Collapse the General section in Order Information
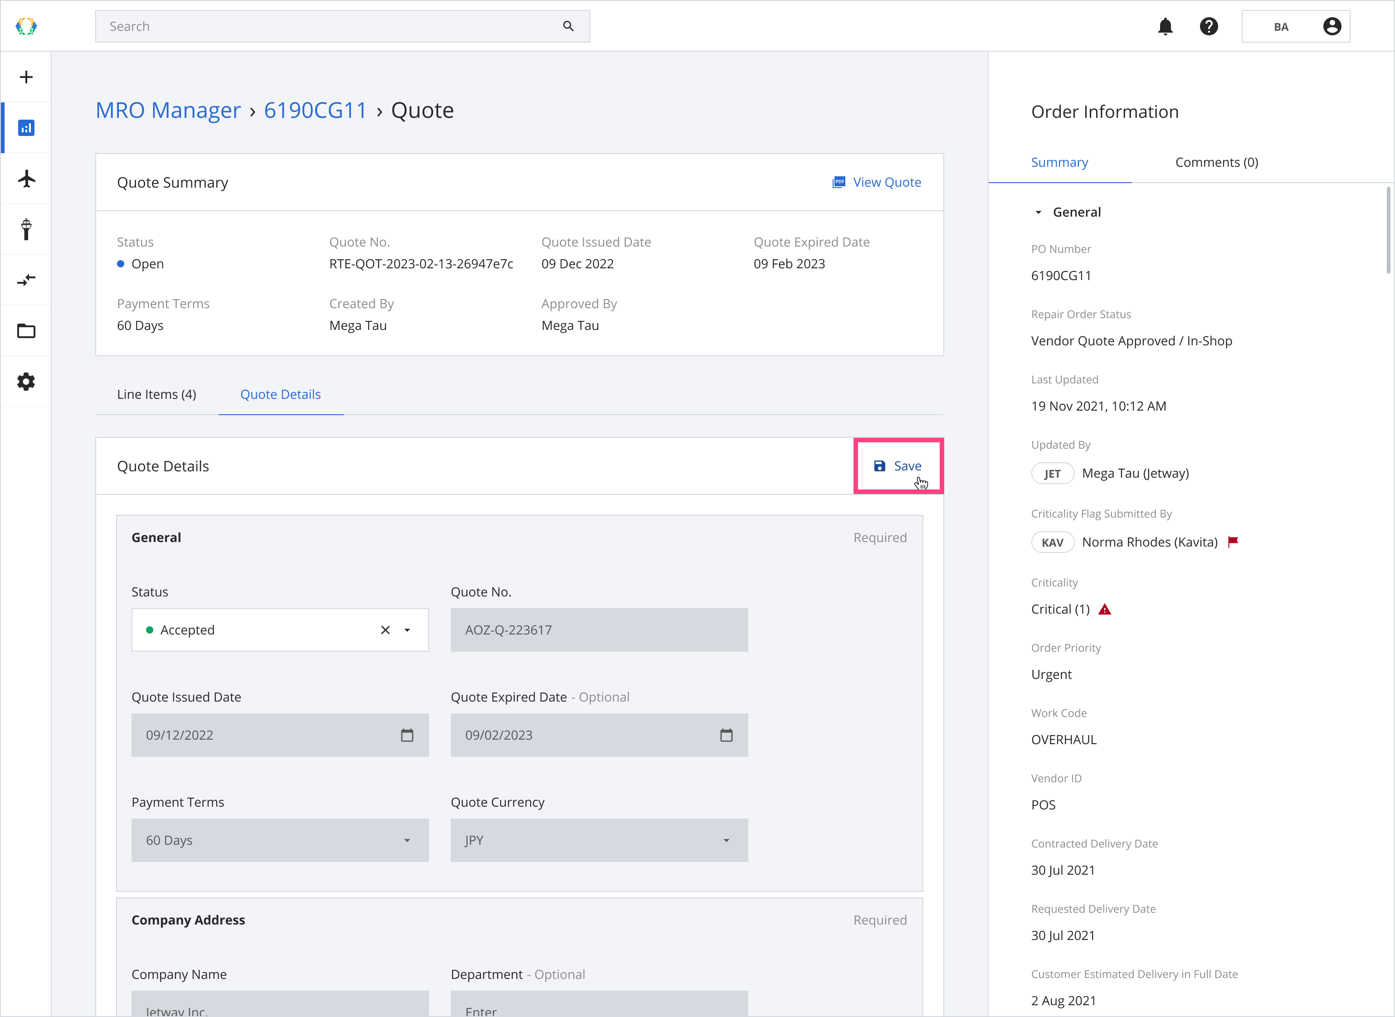 coord(1039,213)
